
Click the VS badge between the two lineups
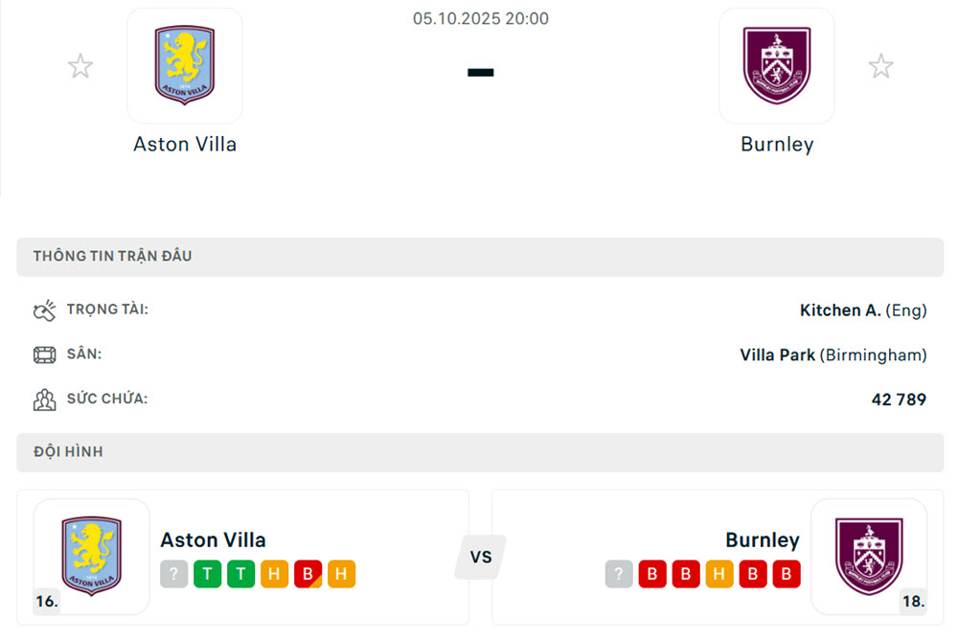480,556
